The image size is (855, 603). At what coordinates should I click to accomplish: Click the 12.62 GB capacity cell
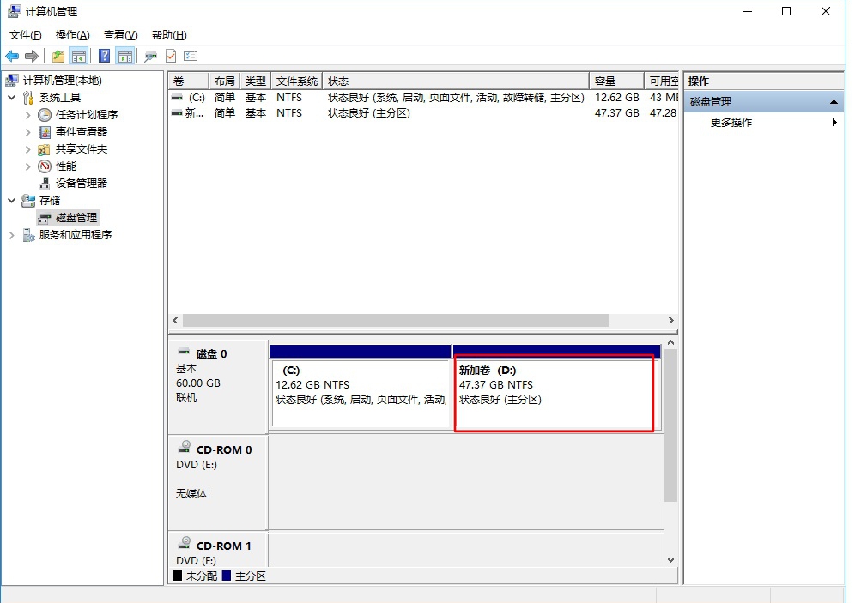[616, 98]
